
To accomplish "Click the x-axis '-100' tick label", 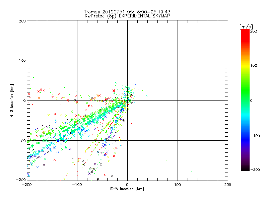I will click(x=77, y=184).
